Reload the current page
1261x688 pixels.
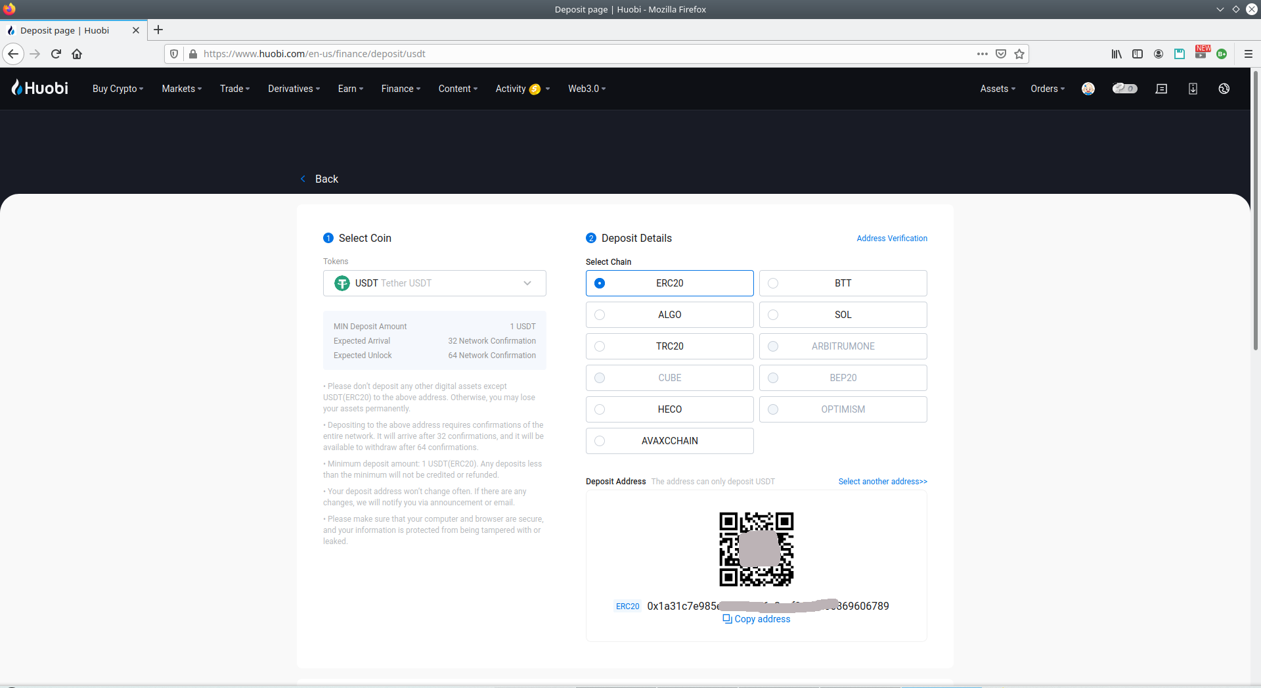(56, 54)
